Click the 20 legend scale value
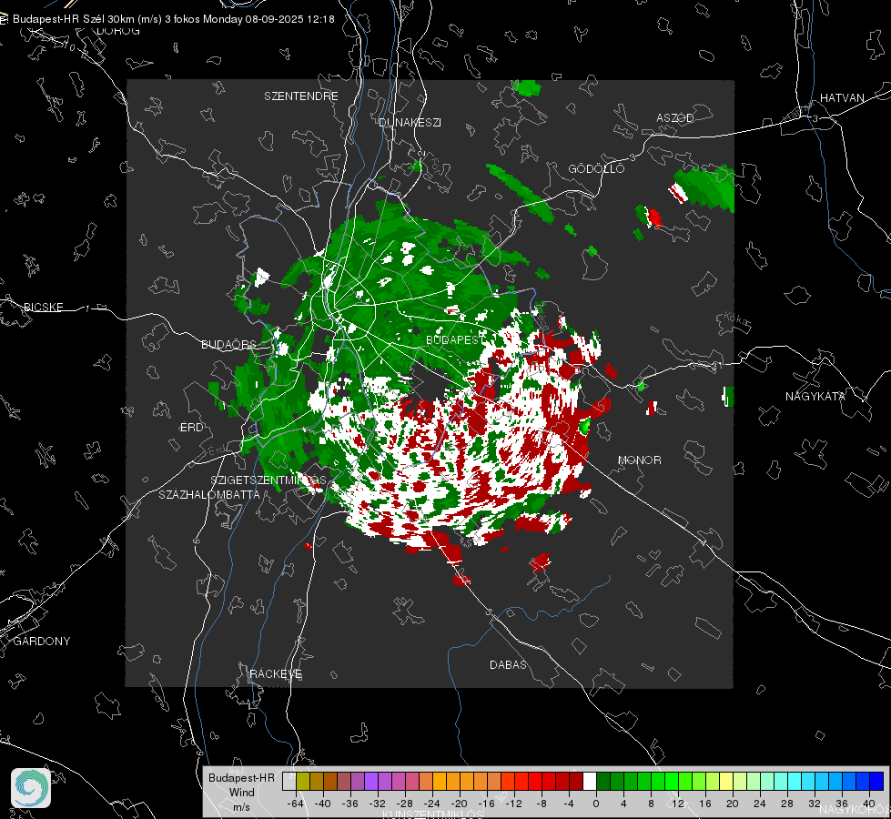891x819 pixels. click(x=733, y=804)
